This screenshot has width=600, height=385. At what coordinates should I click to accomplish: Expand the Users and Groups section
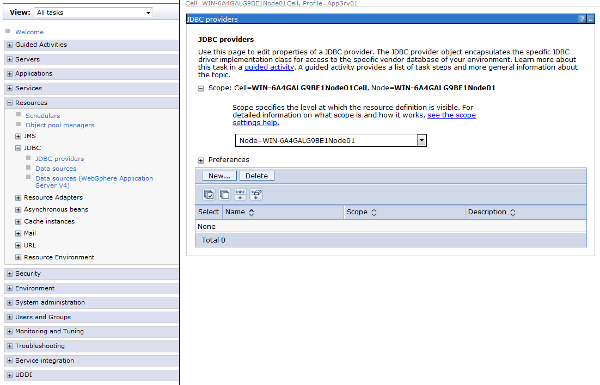click(10, 318)
